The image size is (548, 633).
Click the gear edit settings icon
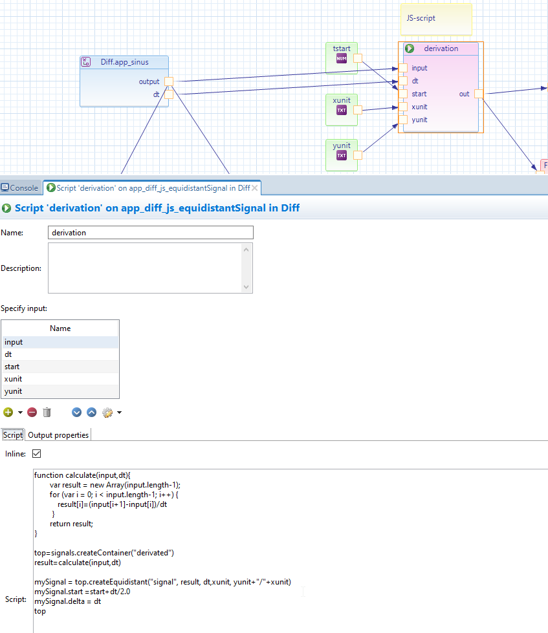(x=107, y=413)
